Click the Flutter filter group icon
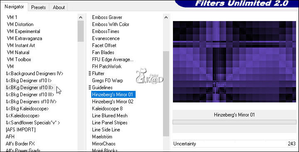This screenshot has height=152, width=299. tap(90, 74)
